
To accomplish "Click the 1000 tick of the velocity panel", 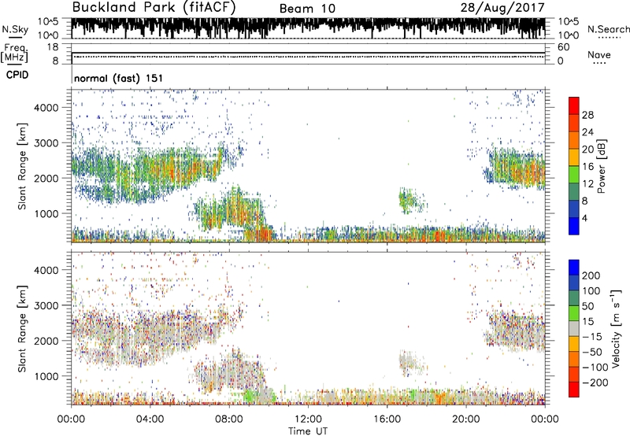I will [46, 375].
